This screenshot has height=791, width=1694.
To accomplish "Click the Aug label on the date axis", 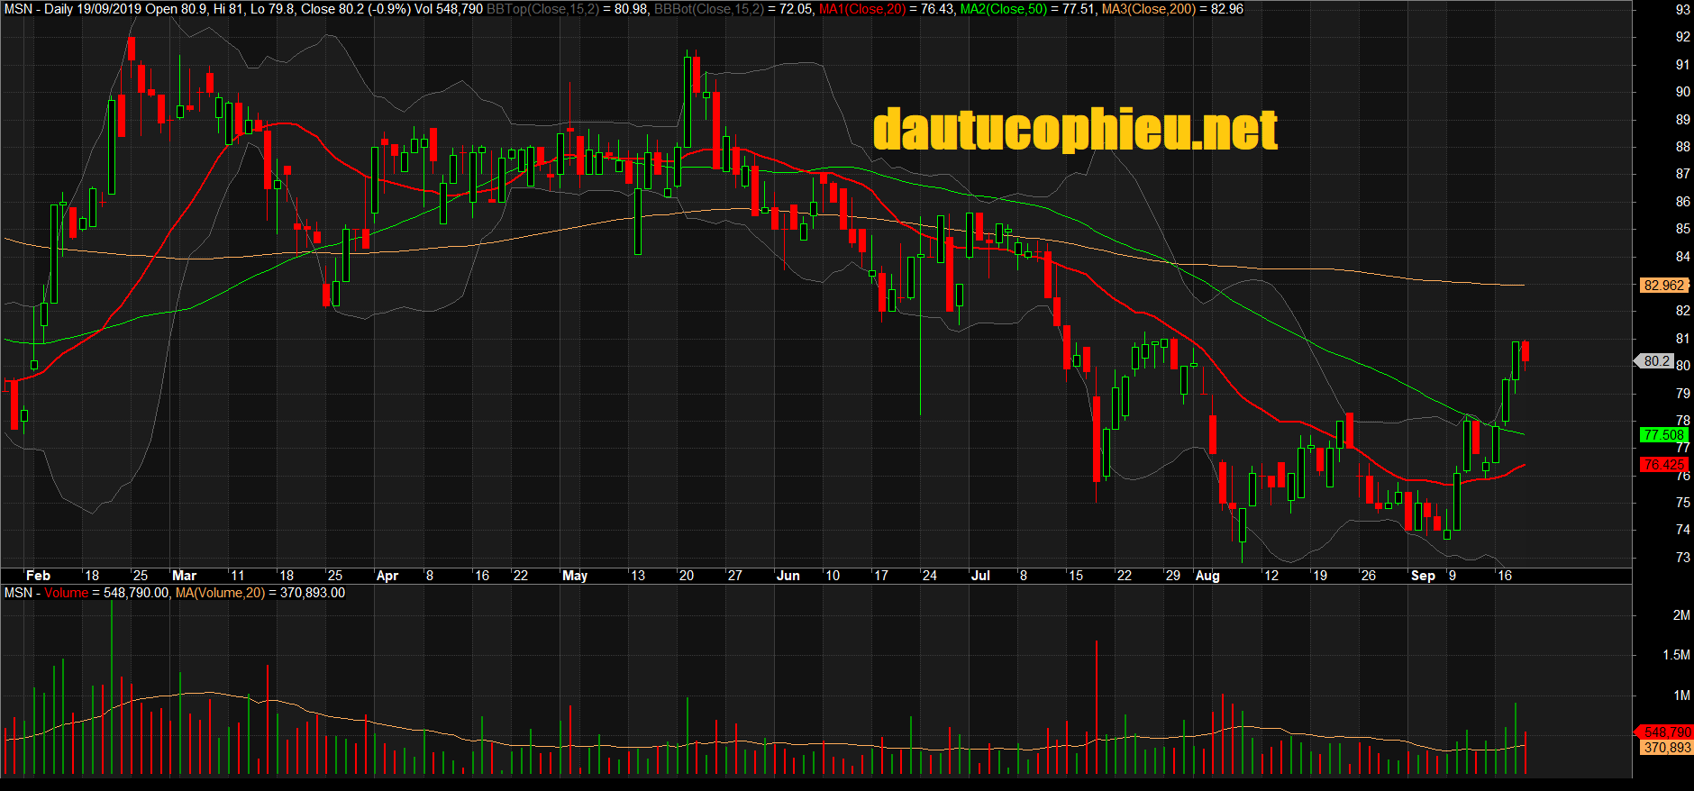I will coord(1207,576).
